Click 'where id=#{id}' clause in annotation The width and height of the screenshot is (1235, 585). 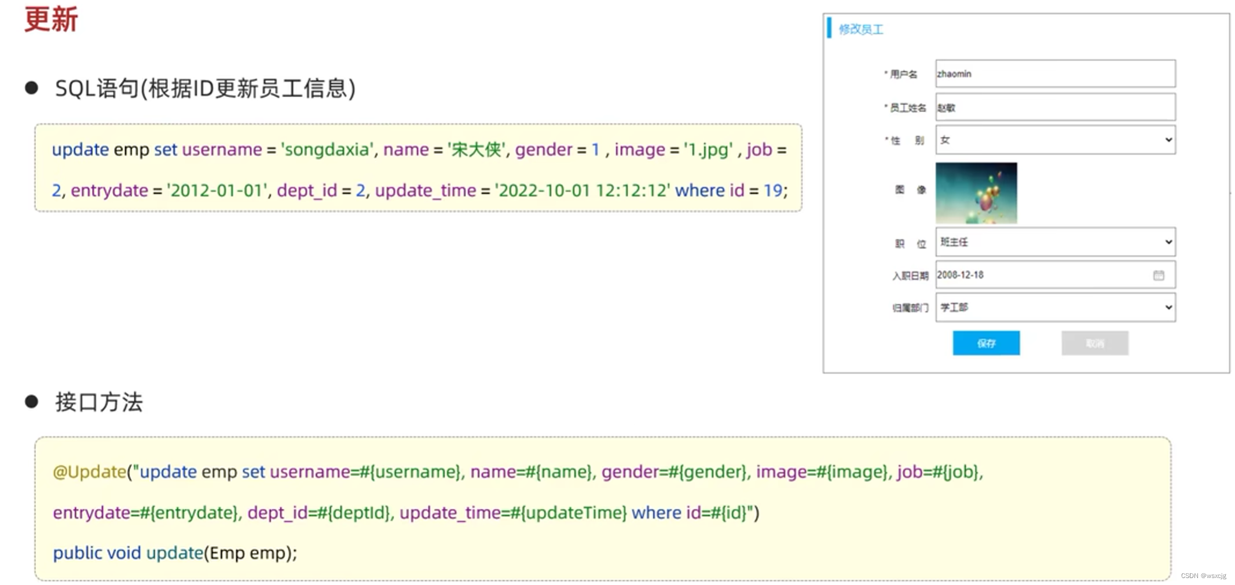[x=689, y=513]
